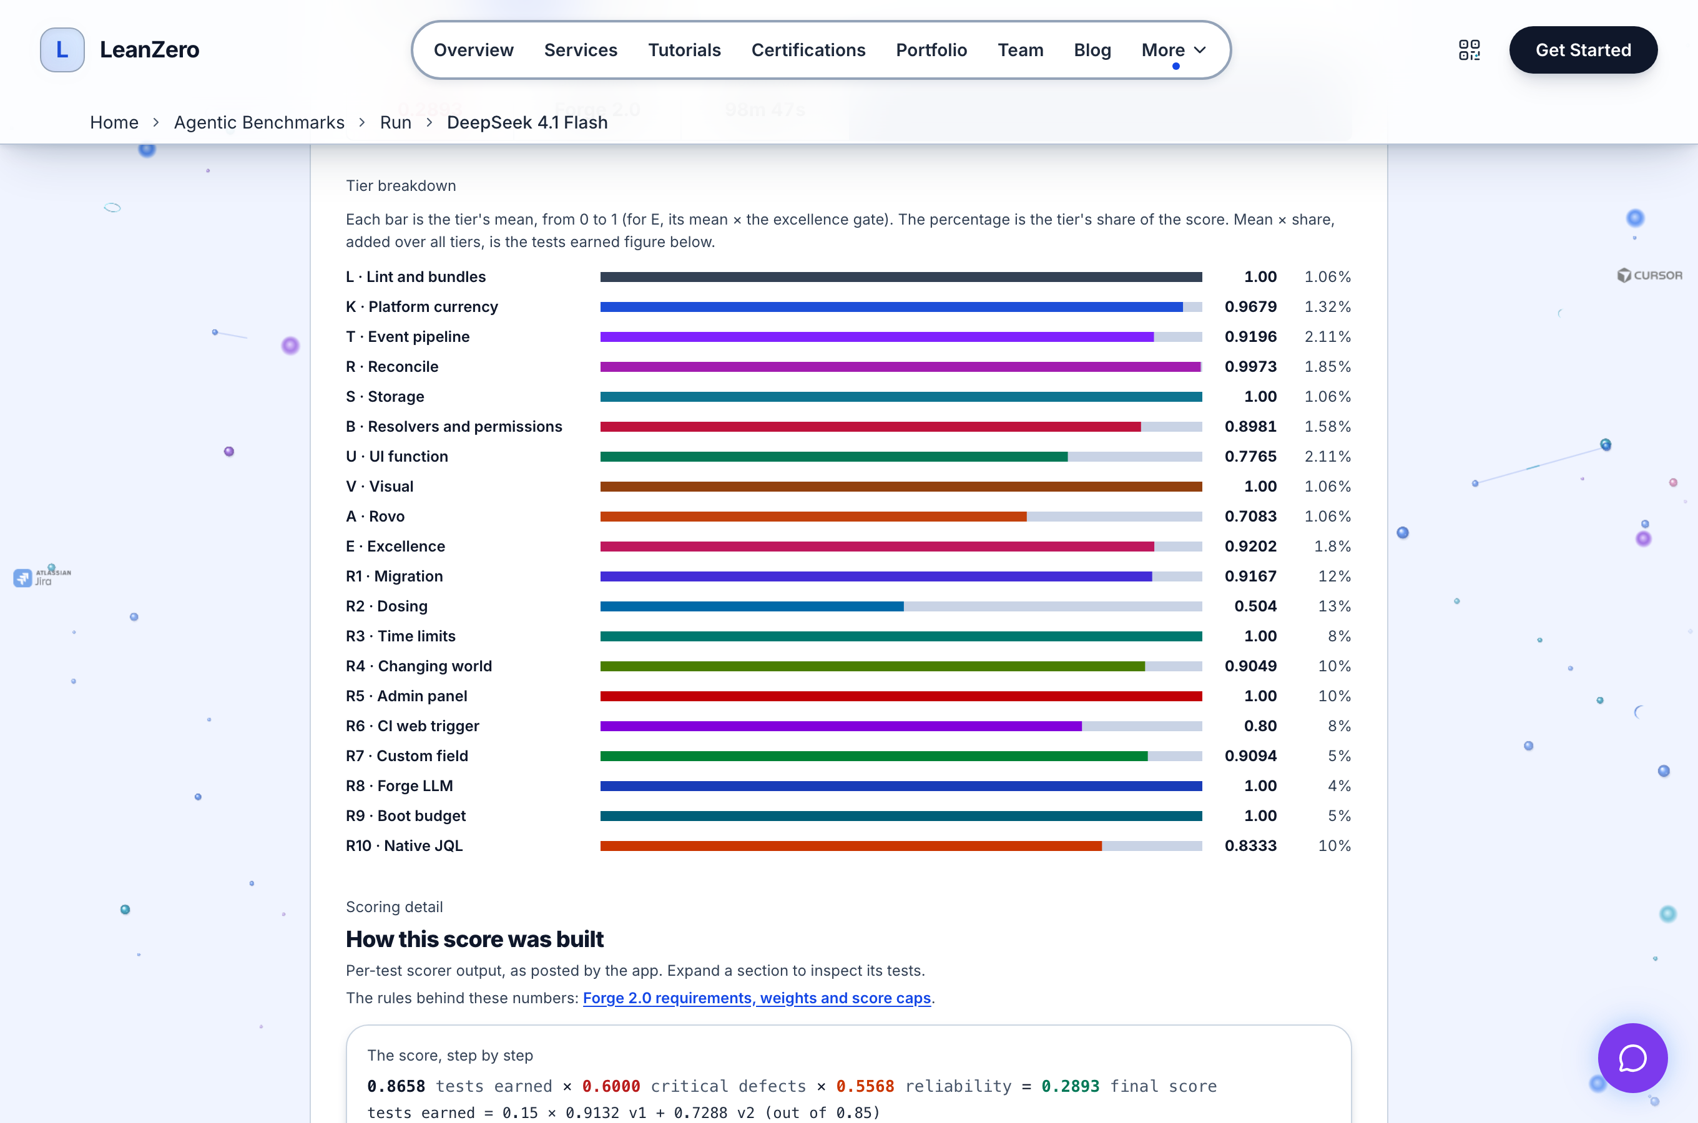Go to Home in the breadcrumb
The height and width of the screenshot is (1123, 1698).
click(x=114, y=122)
